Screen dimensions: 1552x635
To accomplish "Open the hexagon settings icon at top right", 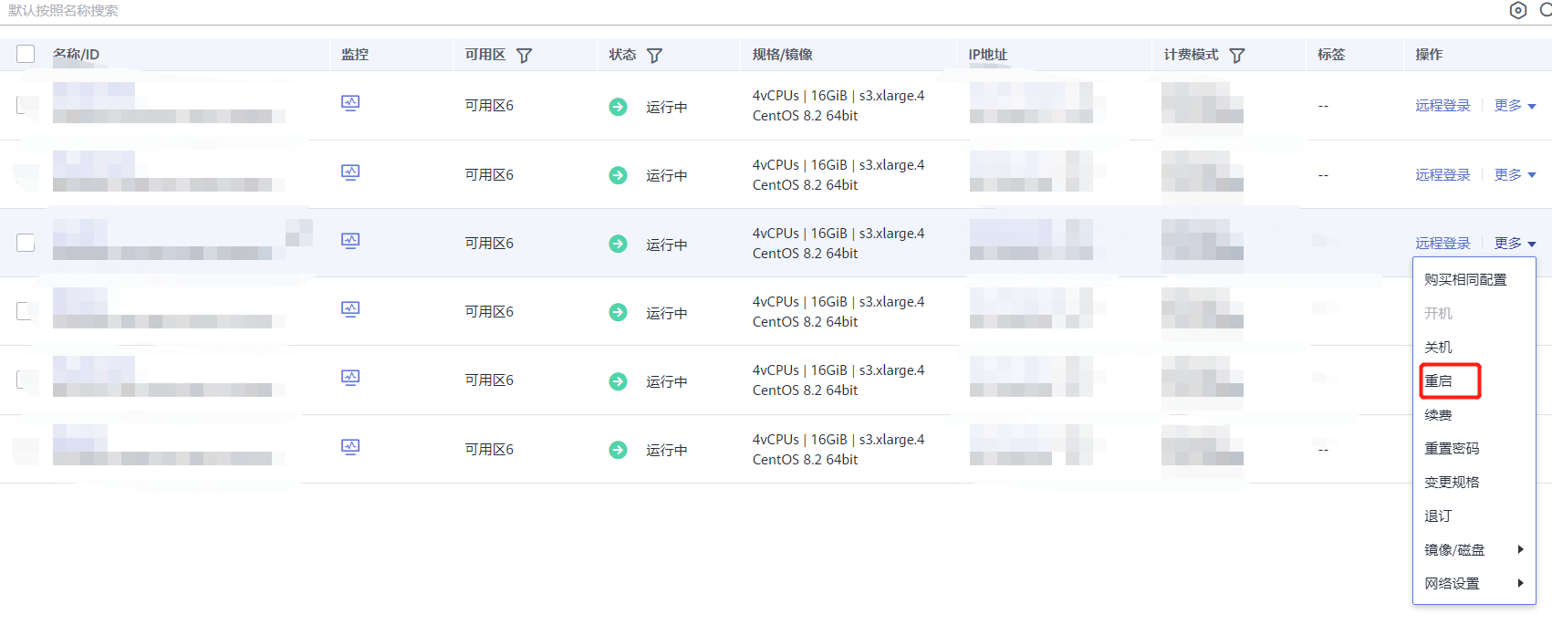I will pyautogui.click(x=1518, y=11).
